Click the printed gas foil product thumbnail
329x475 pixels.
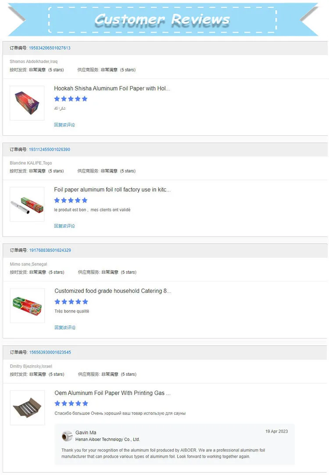click(x=27, y=407)
